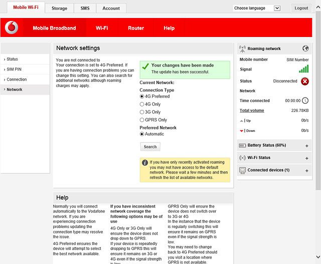Select the GPRS Only connection type
The width and height of the screenshot is (321, 264).
coord(142,120)
